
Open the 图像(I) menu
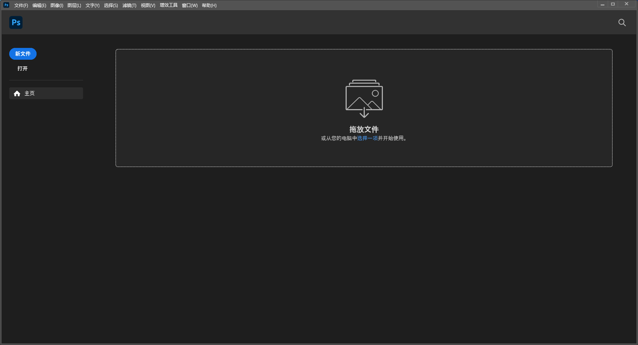click(x=57, y=6)
